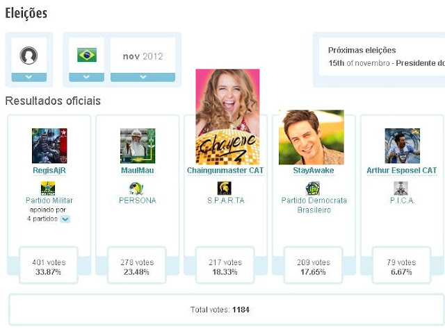Visit StayAwake's profile link
The image size is (445, 329).
click(x=314, y=170)
